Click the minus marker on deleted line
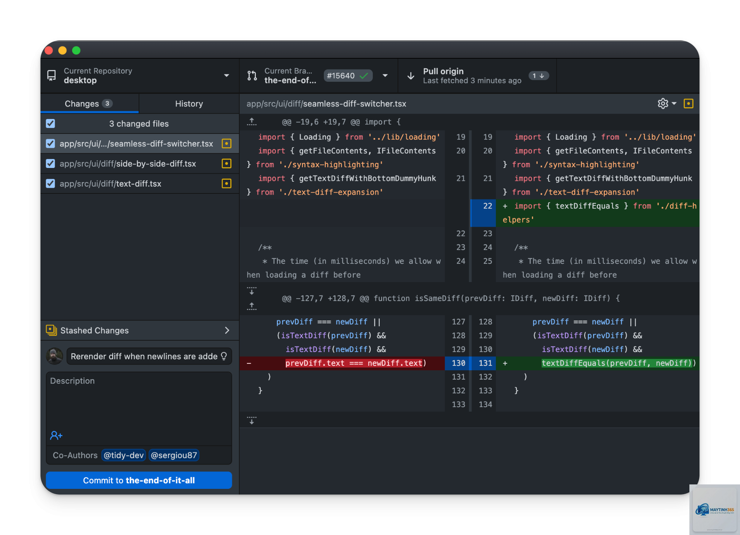 click(x=249, y=363)
